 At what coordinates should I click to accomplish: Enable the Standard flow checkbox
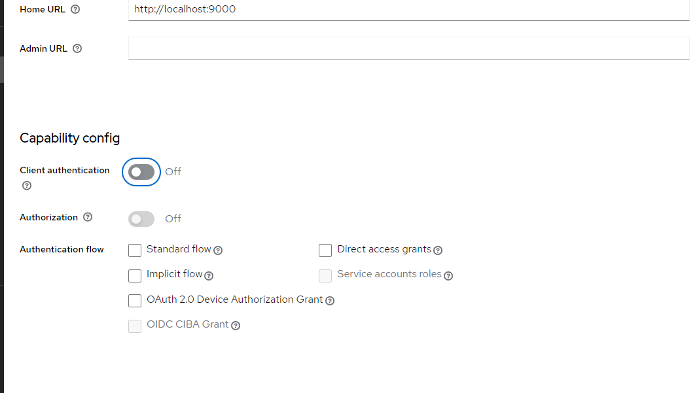(x=134, y=250)
